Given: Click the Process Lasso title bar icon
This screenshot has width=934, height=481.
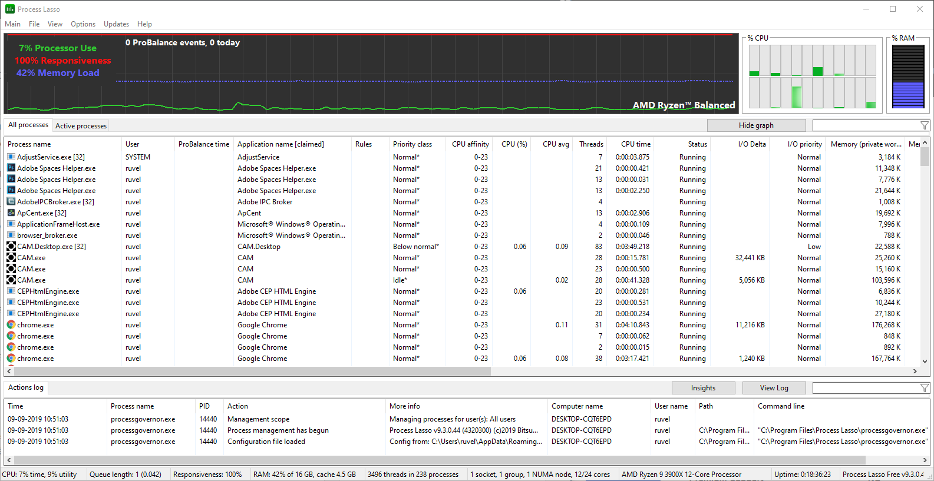Looking at the screenshot, I should [x=9, y=9].
